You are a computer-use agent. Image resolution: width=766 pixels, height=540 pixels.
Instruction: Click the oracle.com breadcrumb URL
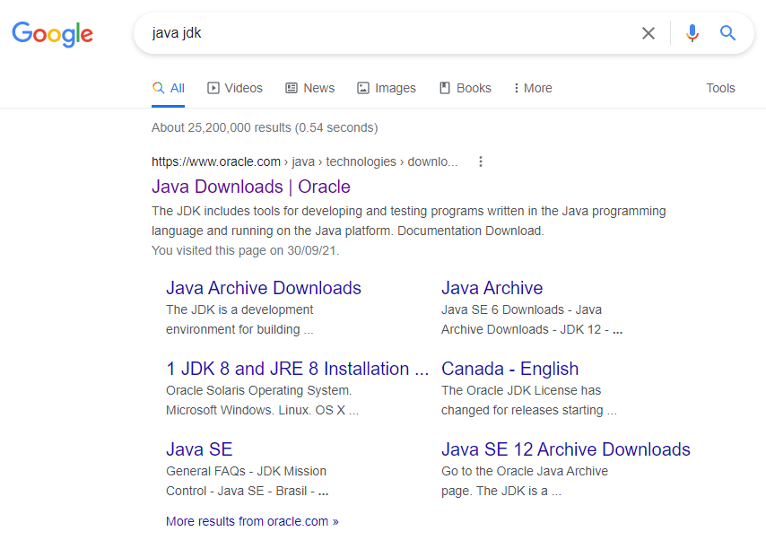304,161
